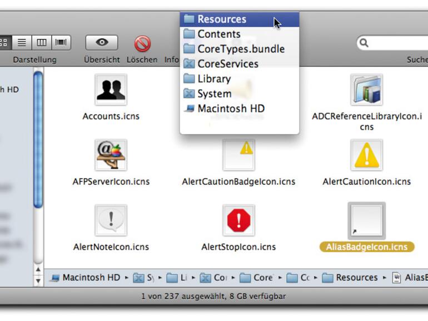The image size is (428, 321).
Task: Click the sidebar scroll up arrow
Action: (38, 269)
